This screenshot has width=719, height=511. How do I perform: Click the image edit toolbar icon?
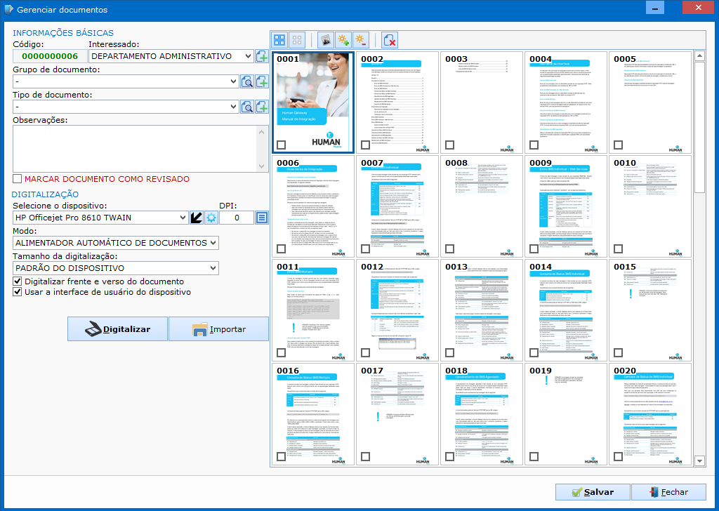point(324,40)
